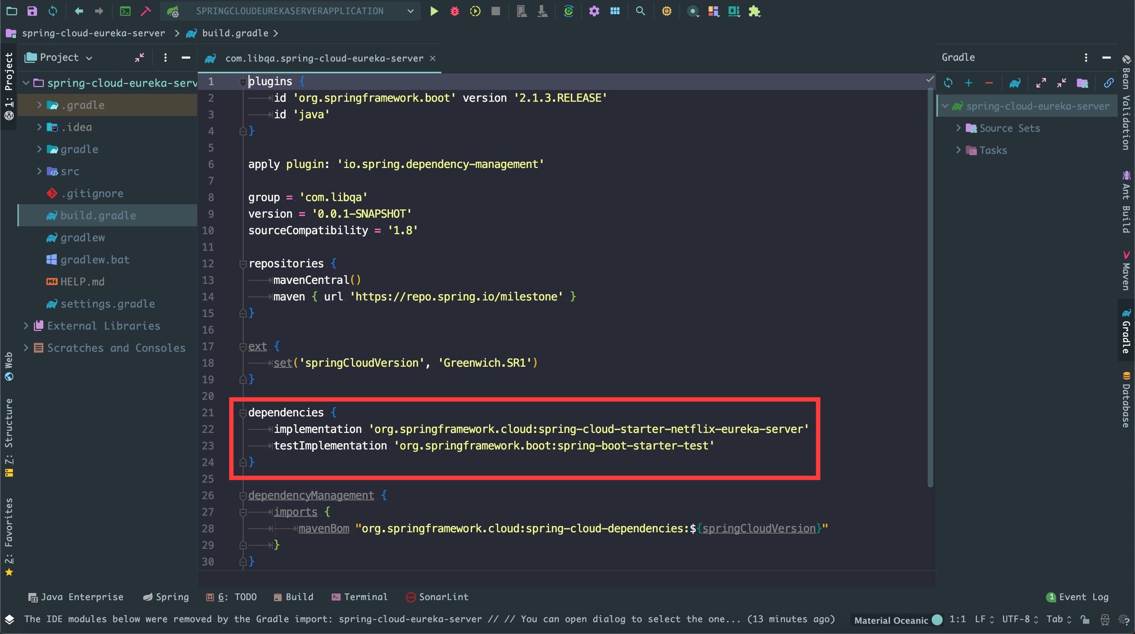Screen dimensions: 1135x634
Task: Open Ant Build side tab
Action: [x=1126, y=202]
